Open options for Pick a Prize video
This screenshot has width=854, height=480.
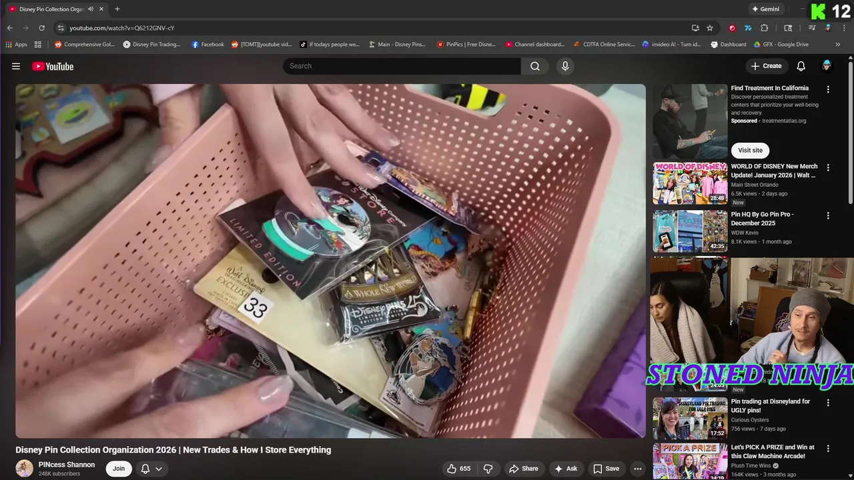pos(828,449)
